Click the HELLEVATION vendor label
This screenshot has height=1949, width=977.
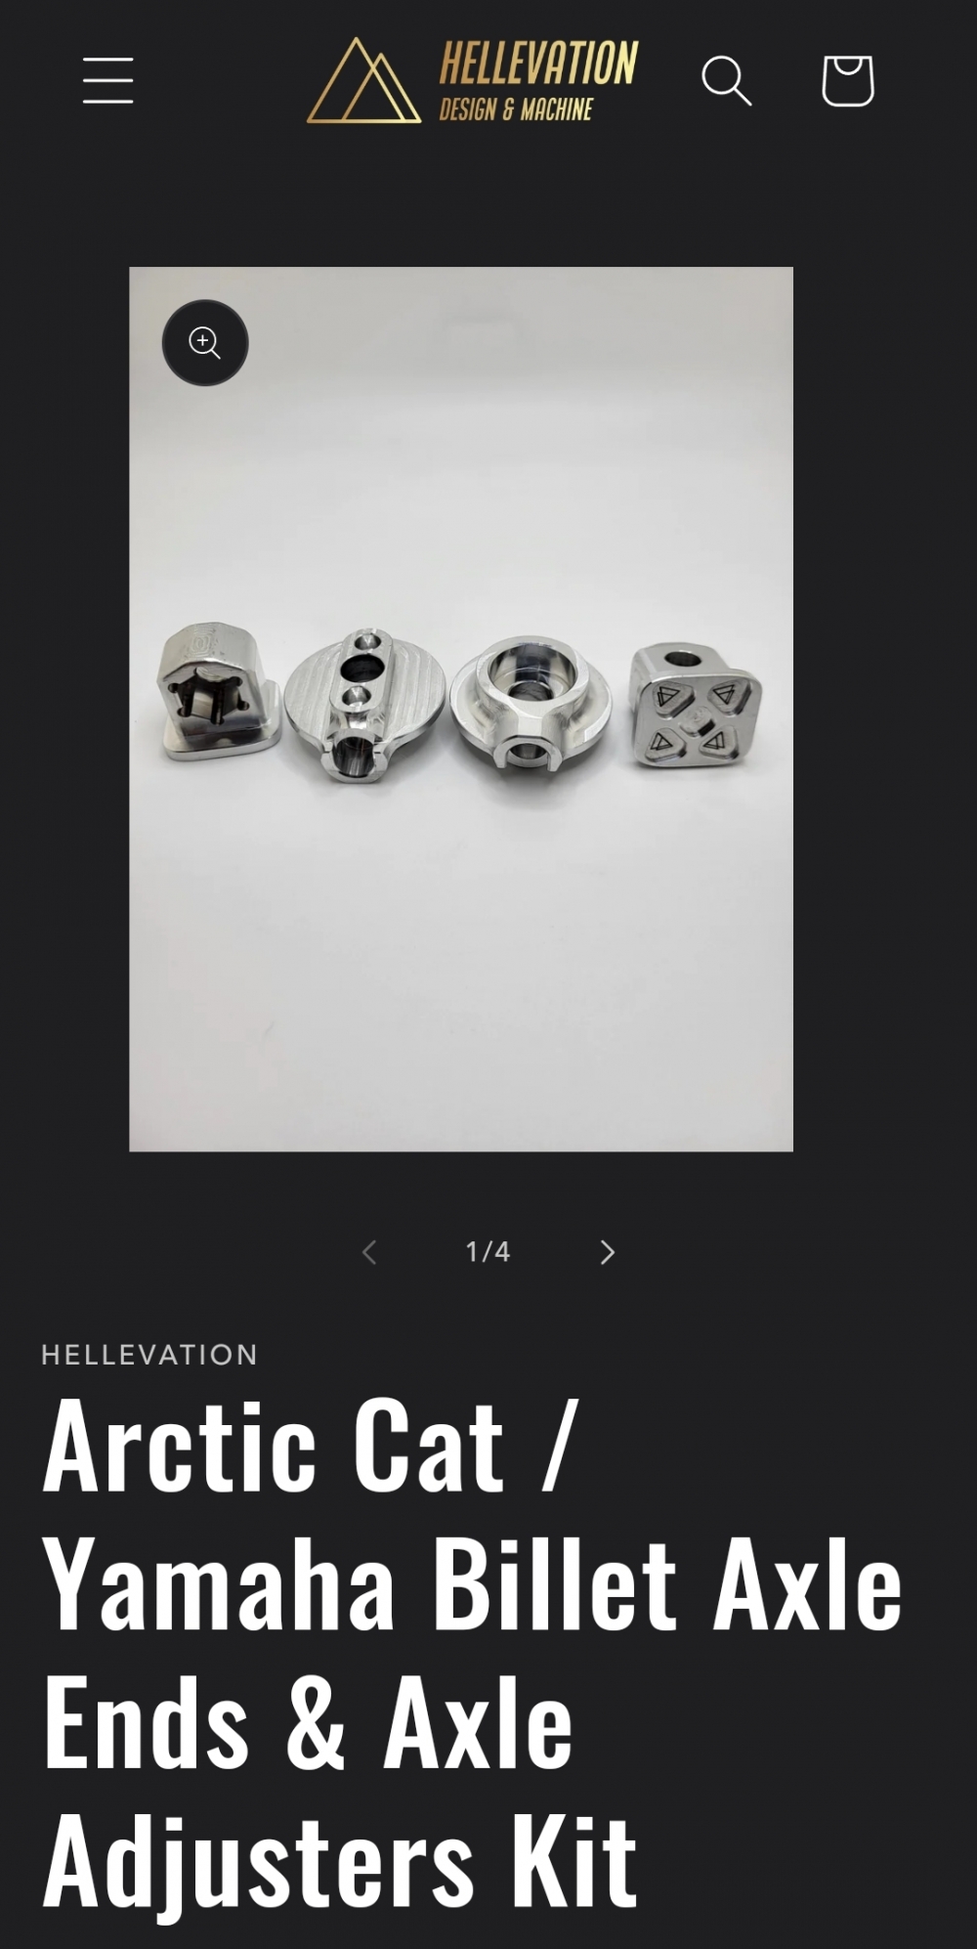click(149, 1355)
